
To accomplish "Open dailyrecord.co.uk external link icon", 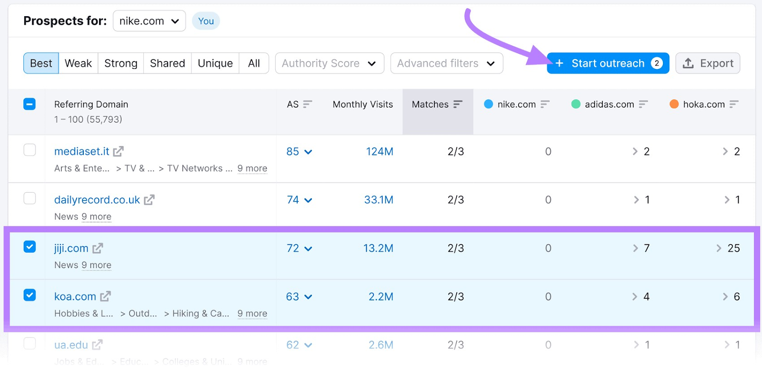I will coord(149,200).
